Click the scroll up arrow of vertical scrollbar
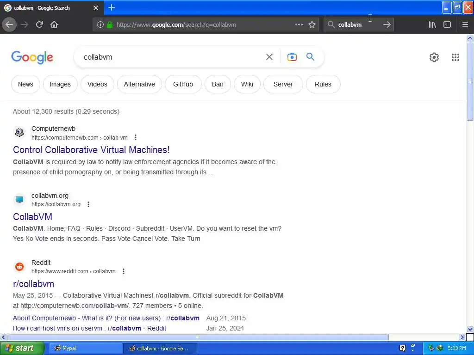 pyautogui.click(x=470, y=38)
